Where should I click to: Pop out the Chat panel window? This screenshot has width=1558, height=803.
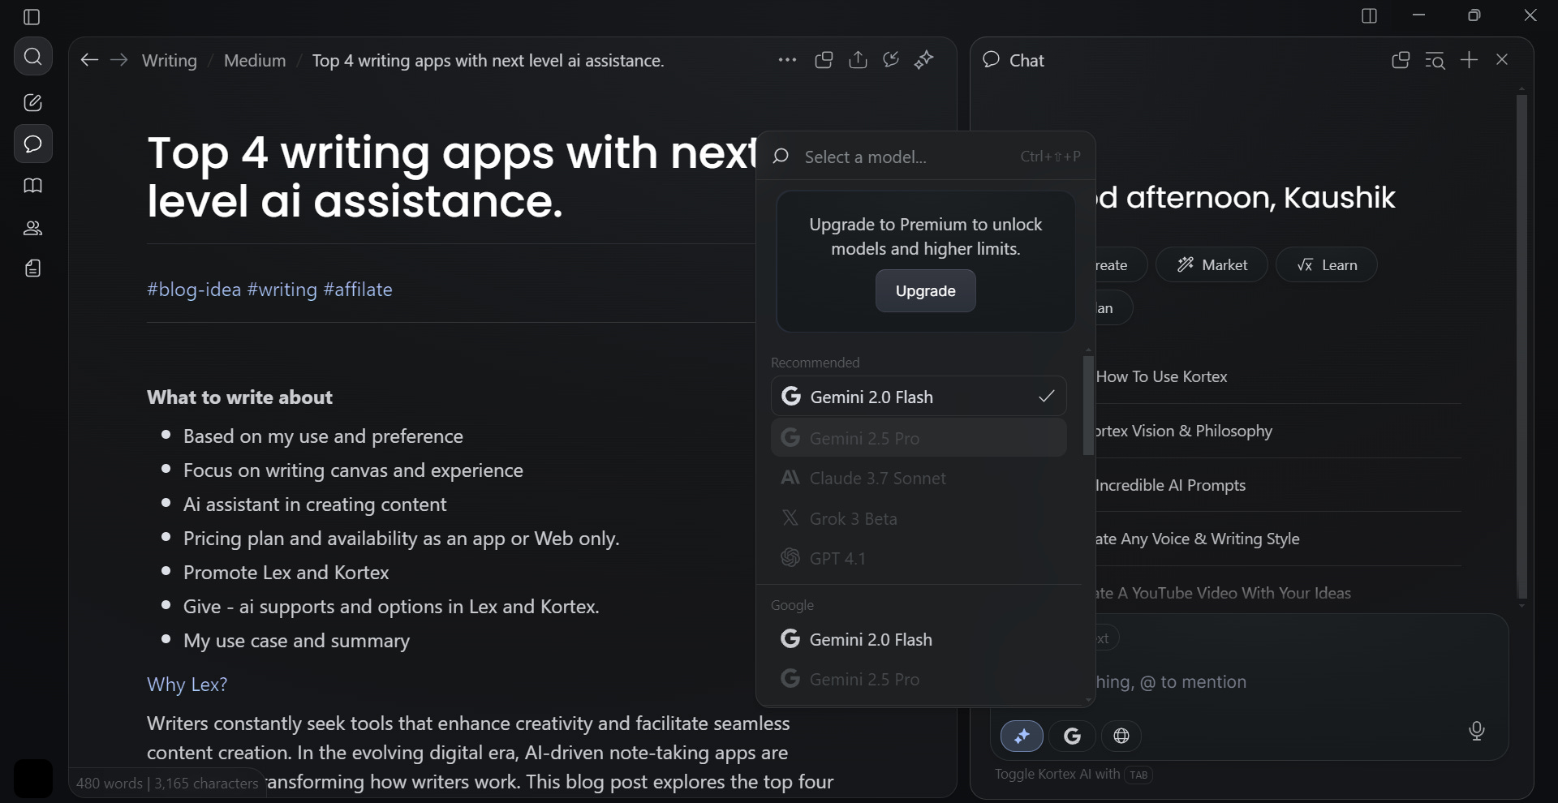click(x=1401, y=60)
